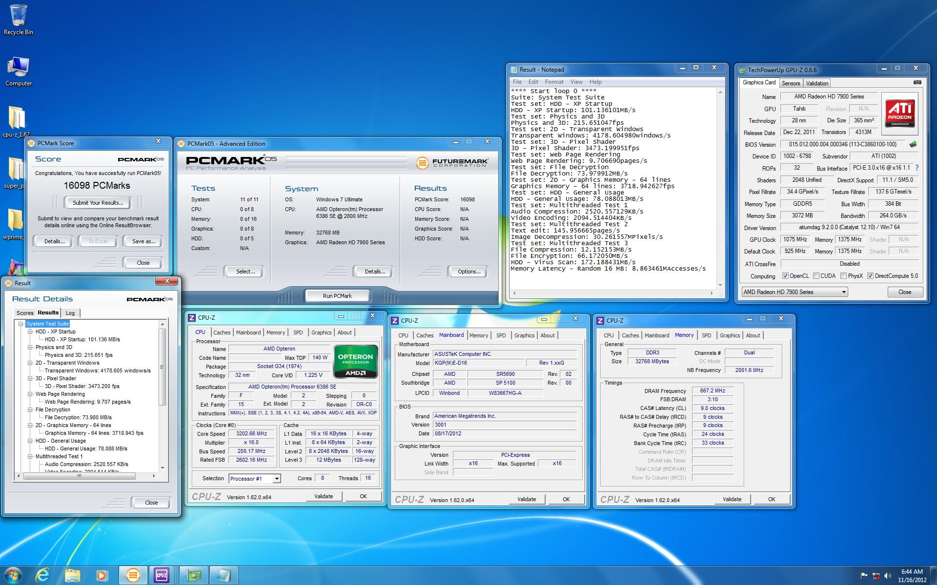
Task: Click the Result Details tree vertical scrollbar
Action: pyautogui.click(x=163, y=395)
